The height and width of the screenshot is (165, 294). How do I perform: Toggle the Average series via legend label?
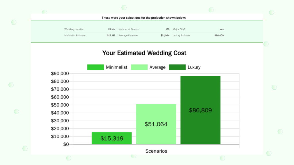click(x=157, y=67)
